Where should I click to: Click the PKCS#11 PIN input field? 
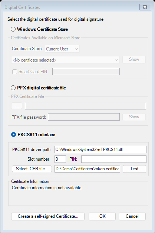[x=114, y=159]
